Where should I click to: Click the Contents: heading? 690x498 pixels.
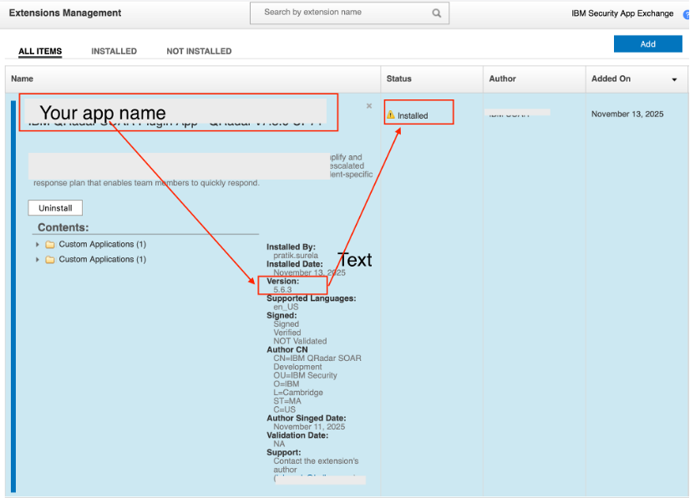63,227
